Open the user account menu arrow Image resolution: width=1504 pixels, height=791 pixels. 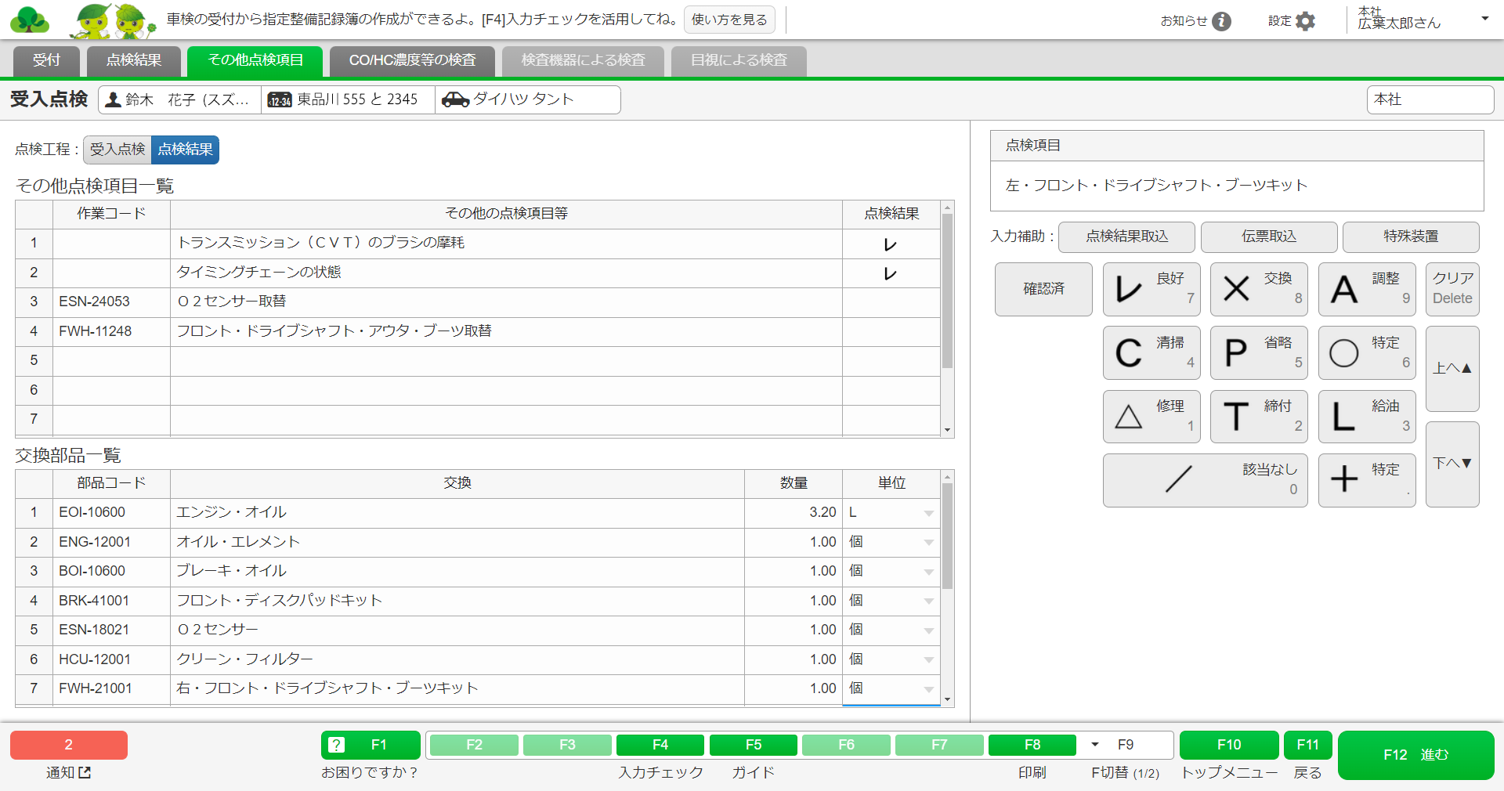click(x=1484, y=19)
